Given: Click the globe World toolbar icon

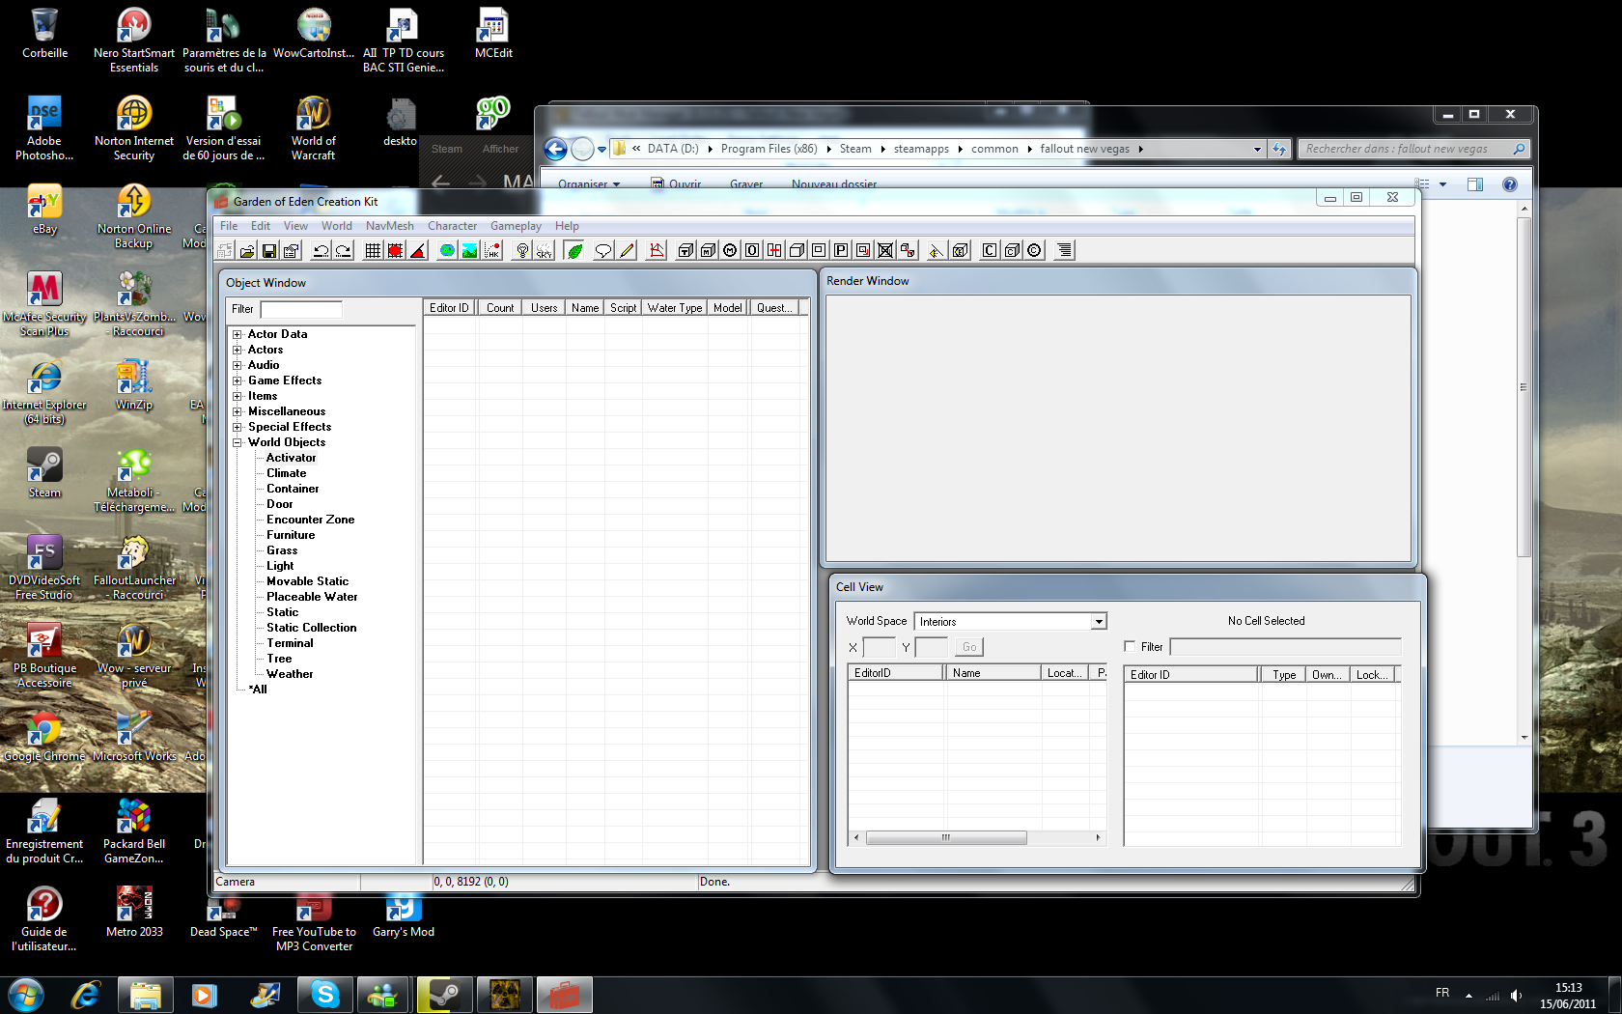Looking at the screenshot, I should (447, 251).
